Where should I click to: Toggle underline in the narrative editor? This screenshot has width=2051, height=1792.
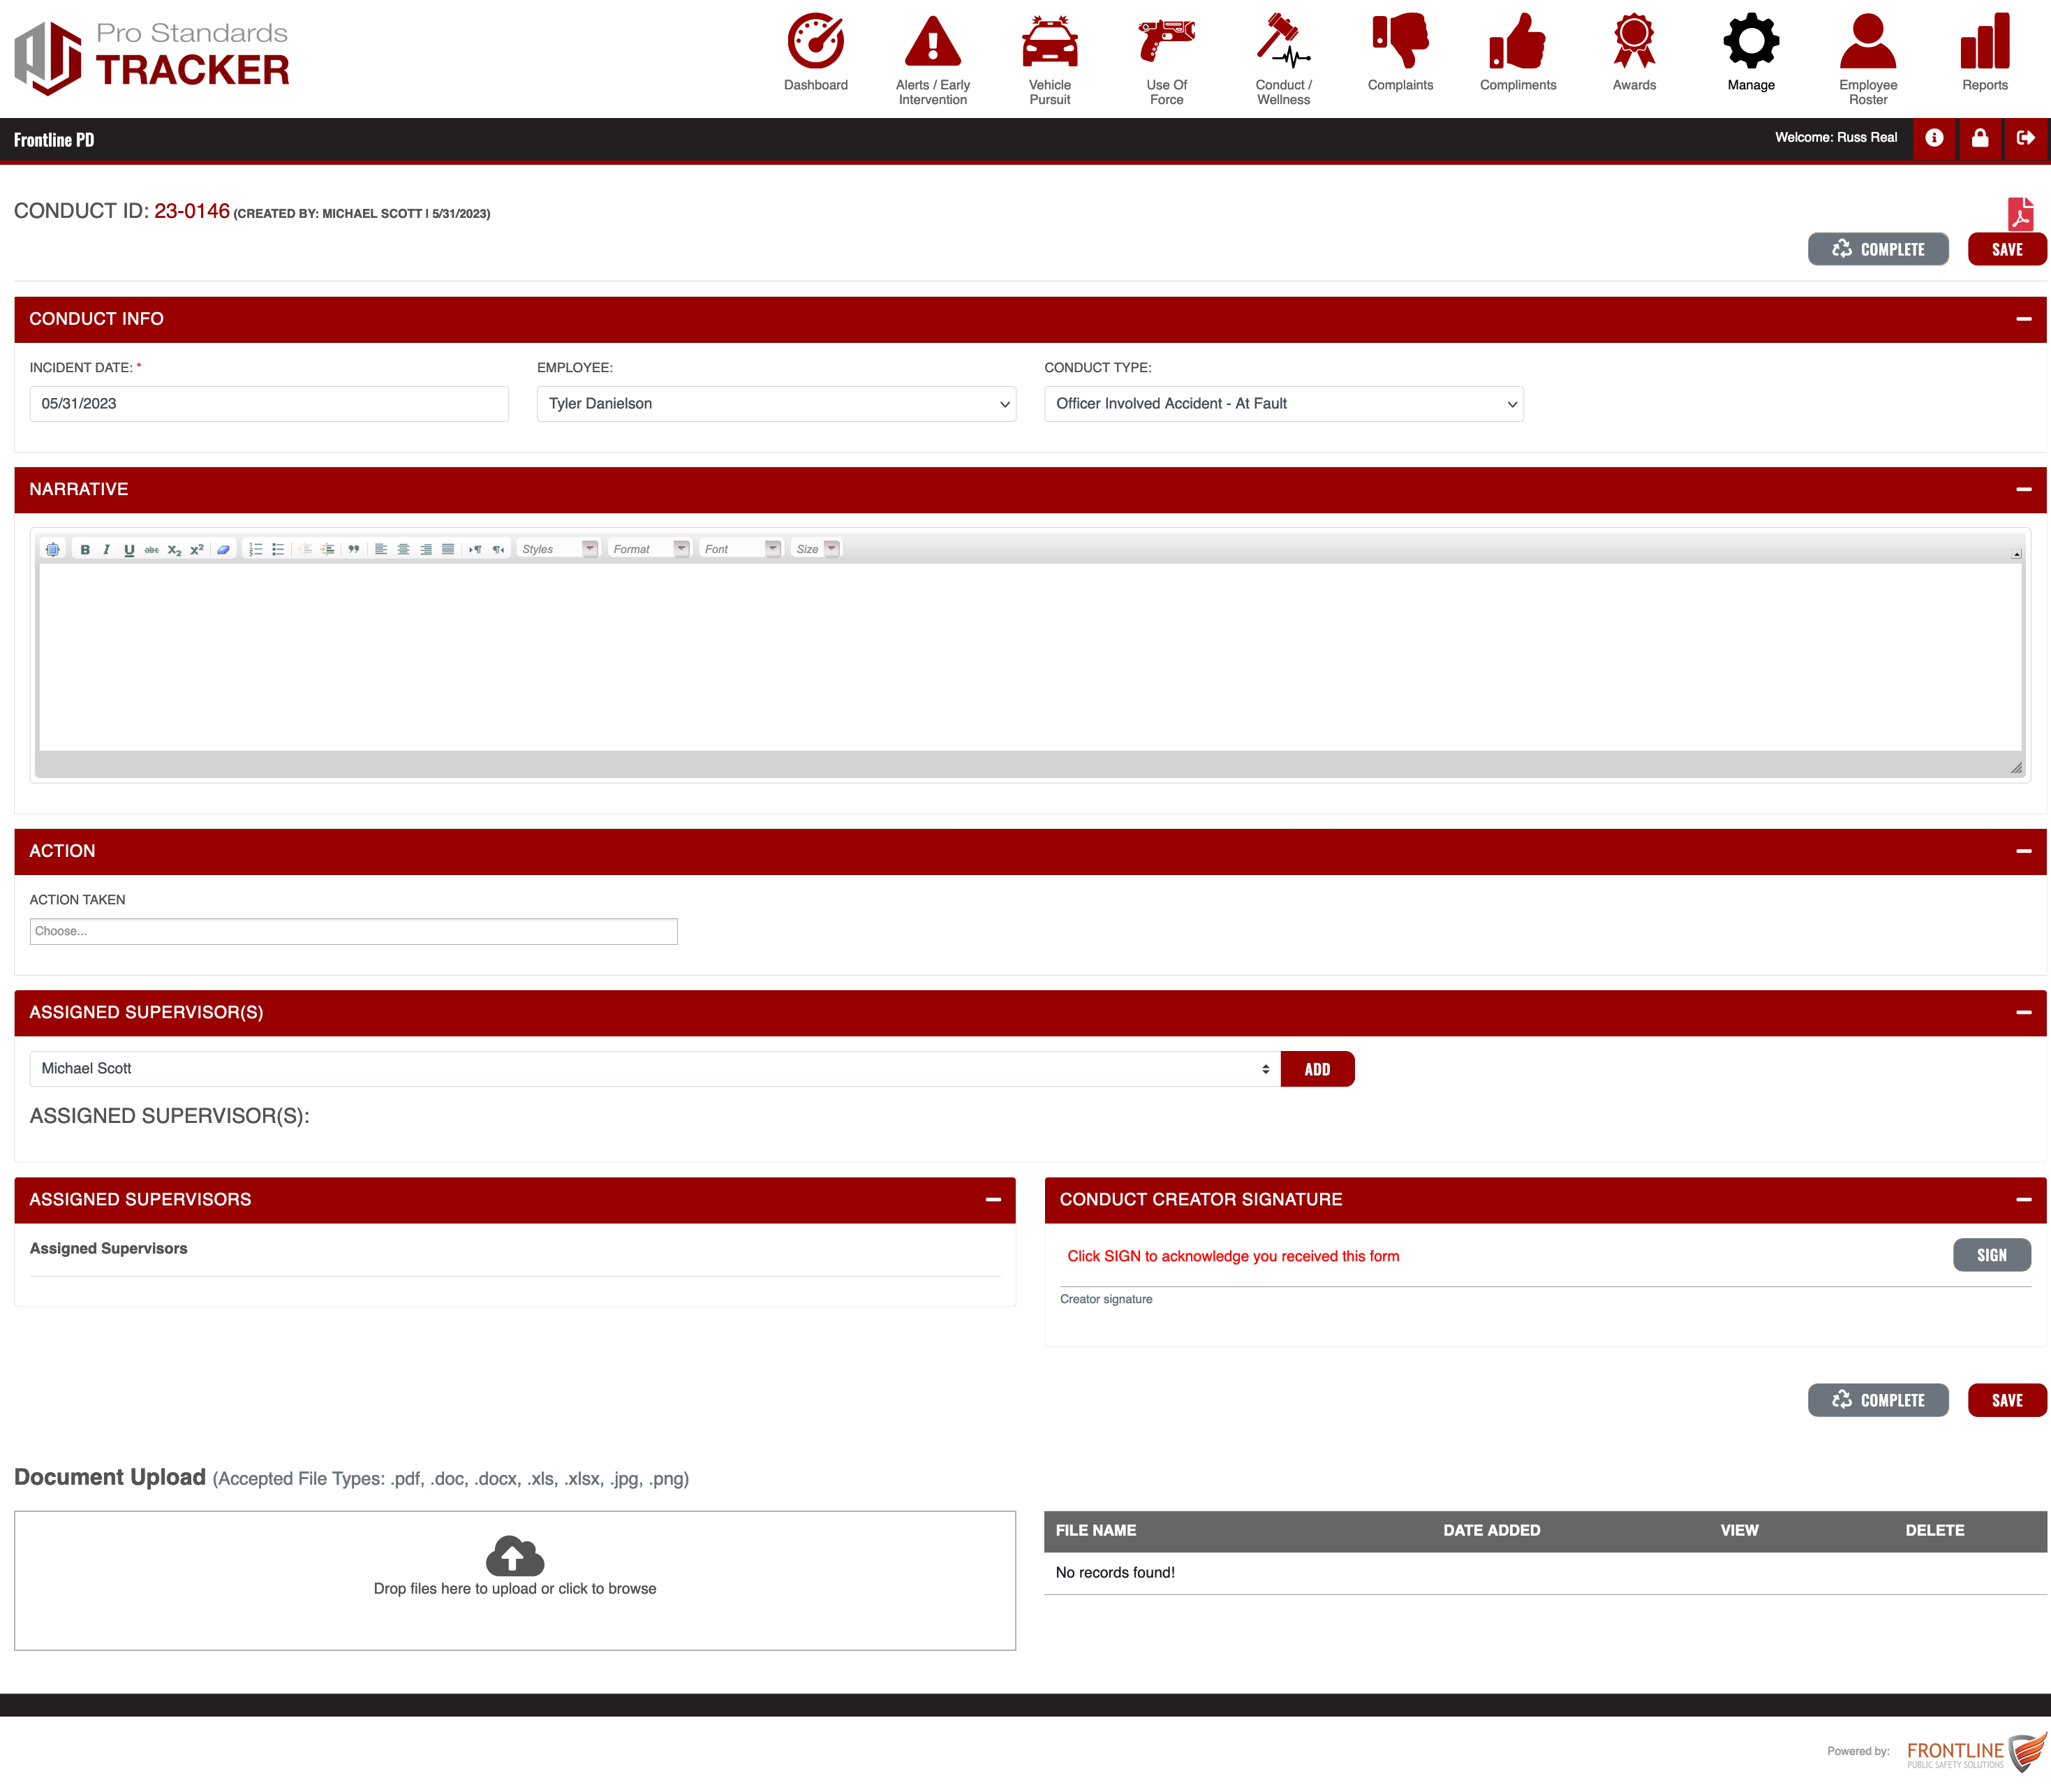pyautogui.click(x=129, y=549)
